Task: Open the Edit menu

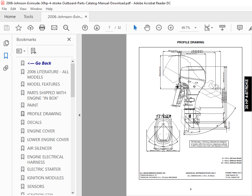Action: 13,9
